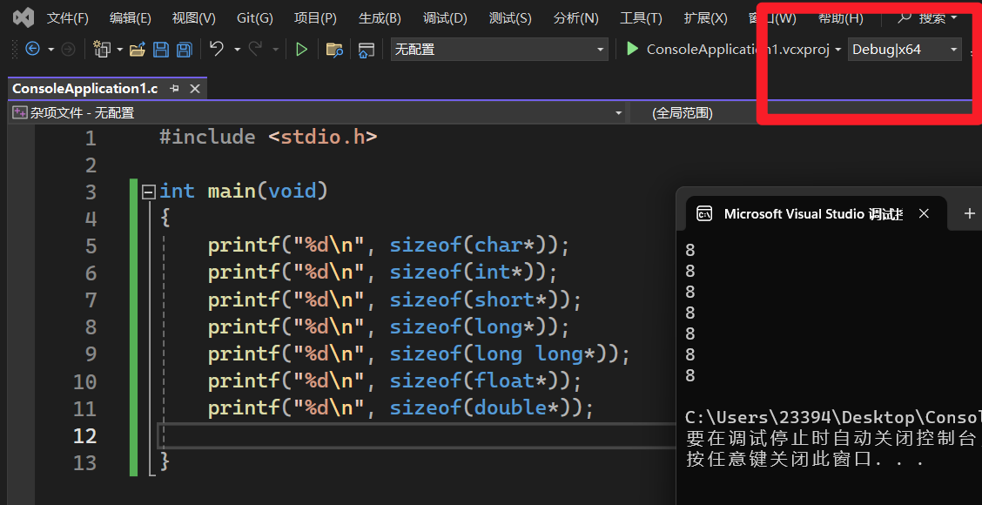Open the 文件(F) menu
This screenshot has height=505, width=982.
point(67,18)
